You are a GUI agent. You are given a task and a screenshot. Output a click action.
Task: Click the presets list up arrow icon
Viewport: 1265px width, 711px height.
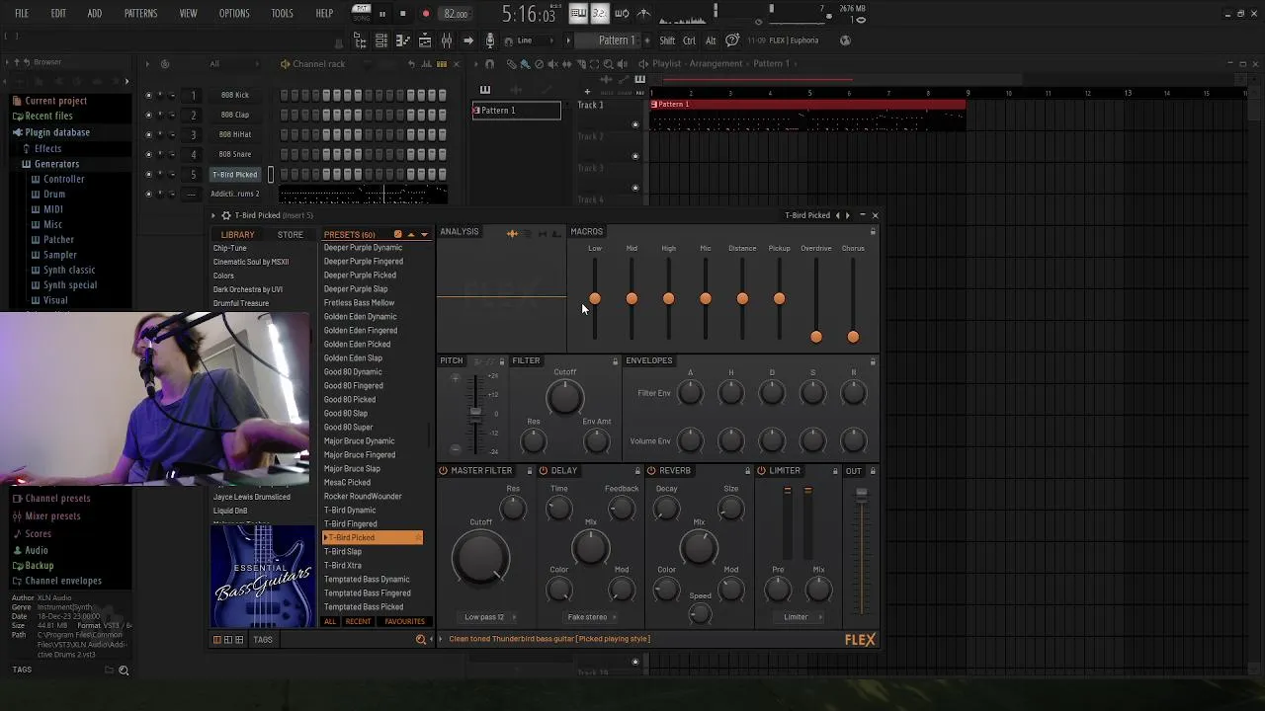pos(411,235)
